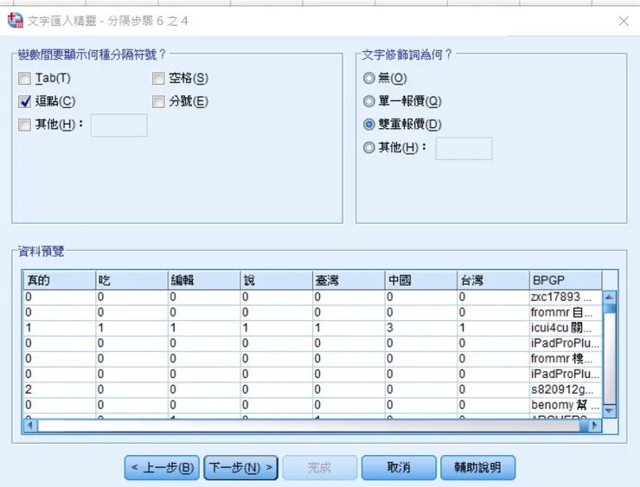Go back with 上一步(B) button

point(162,468)
